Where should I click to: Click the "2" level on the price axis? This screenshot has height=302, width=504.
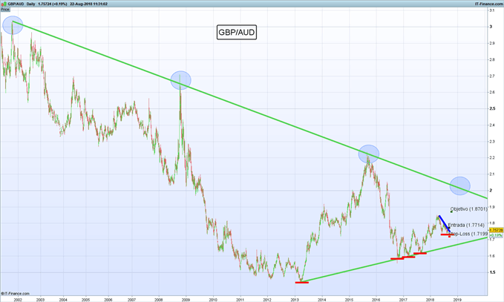491,190
